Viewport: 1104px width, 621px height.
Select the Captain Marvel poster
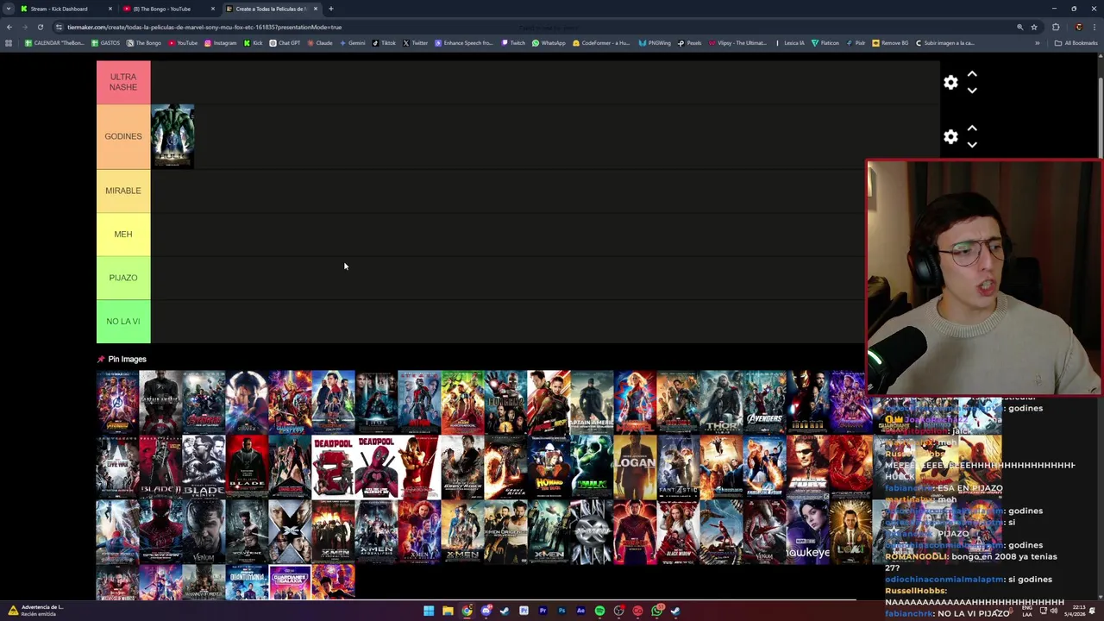635,403
